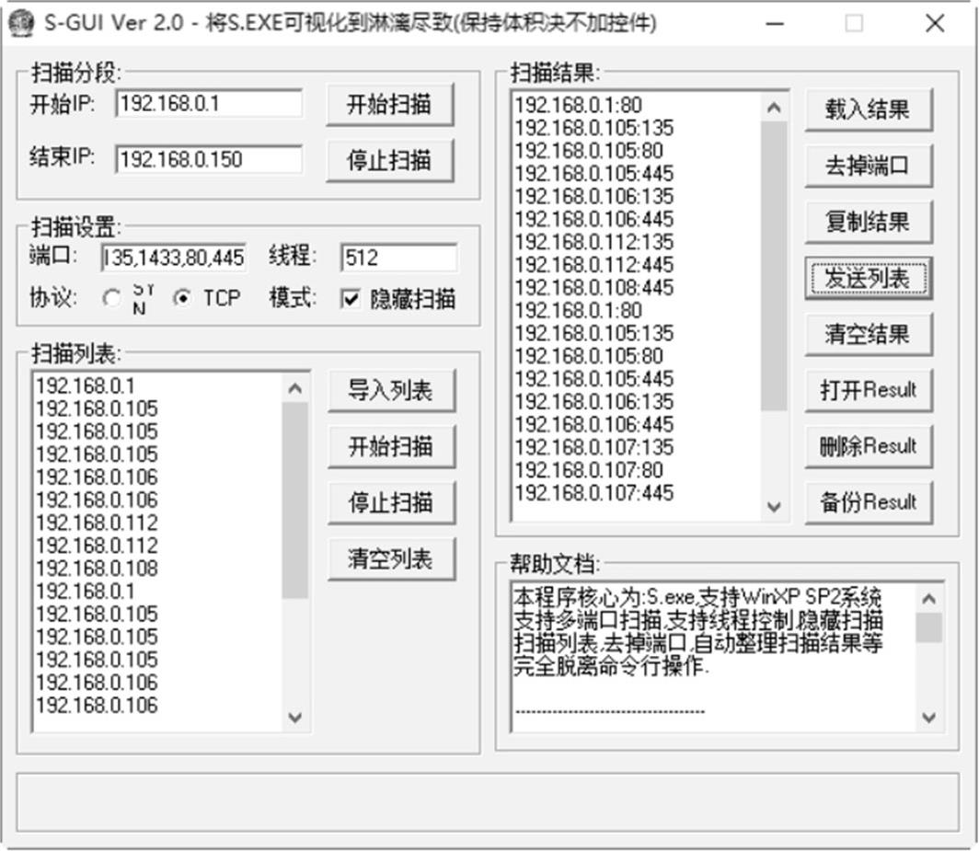Click the 扫描结果 scrollbar thumb
This screenshot has height=851, width=979.
[774, 266]
